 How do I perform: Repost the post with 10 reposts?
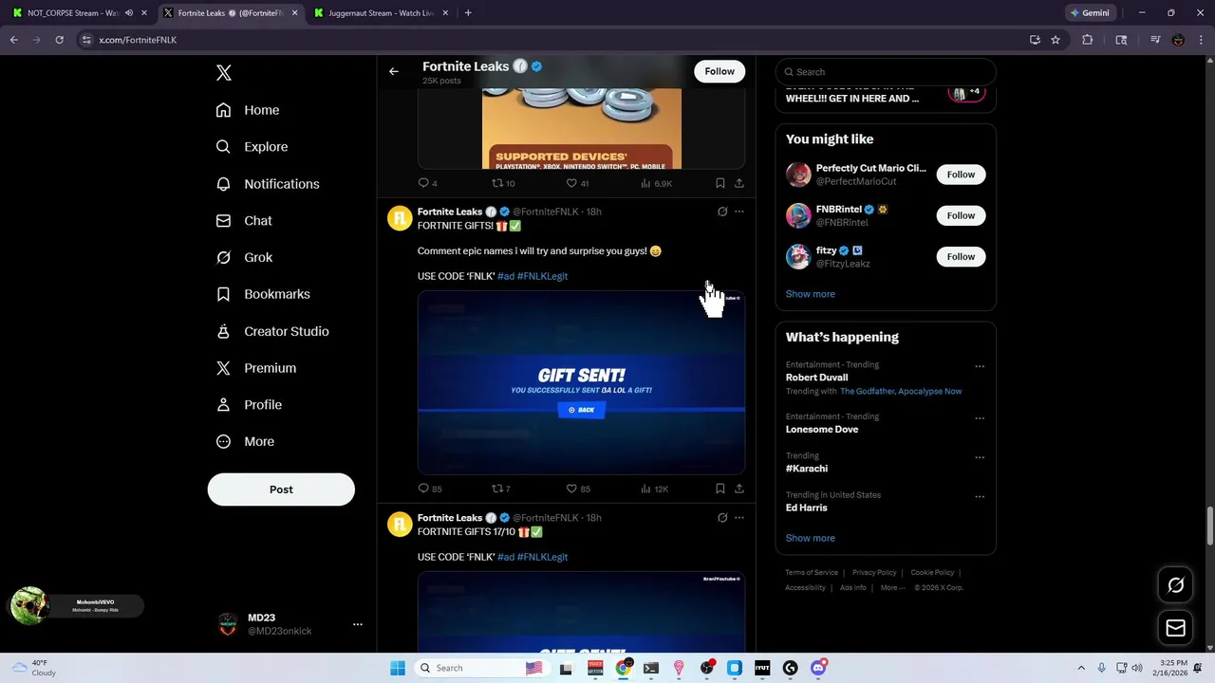[x=503, y=183]
